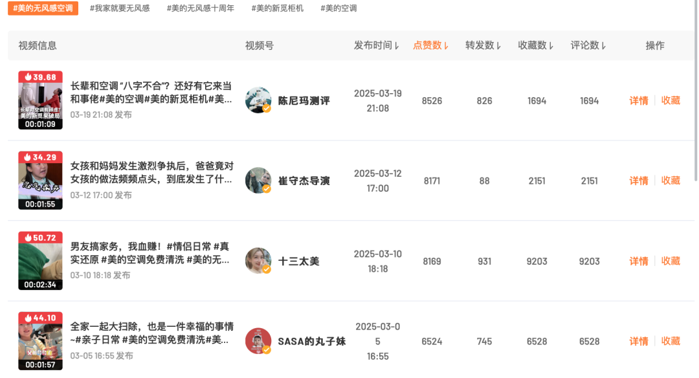The image size is (699, 378).
Task: Click 收藏 for SASA的丸子妹 video
Action: pyautogui.click(x=671, y=341)
